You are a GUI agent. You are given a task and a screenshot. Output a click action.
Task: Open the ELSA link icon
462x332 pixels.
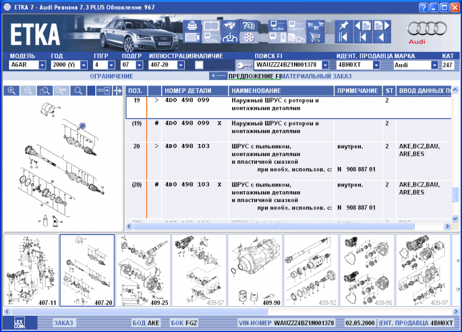point(277,25)
